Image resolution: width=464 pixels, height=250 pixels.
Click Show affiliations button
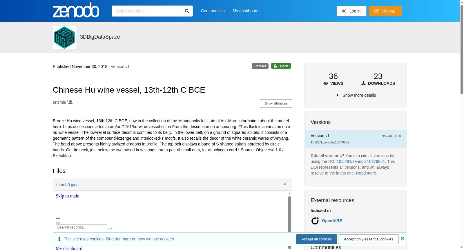276,104
